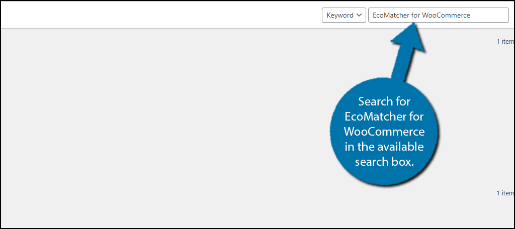Click the 'Search for' text in the callout
515x229 pixels.
click(384, 102)
